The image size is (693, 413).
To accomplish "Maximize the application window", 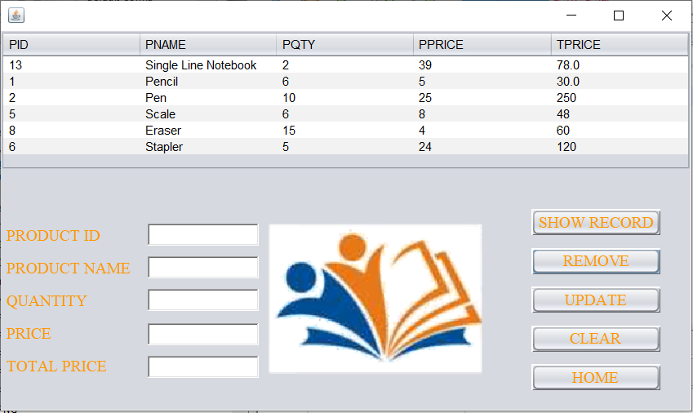I will click(x=619, y=16).
